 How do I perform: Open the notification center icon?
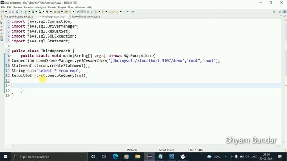pos(279,157)
